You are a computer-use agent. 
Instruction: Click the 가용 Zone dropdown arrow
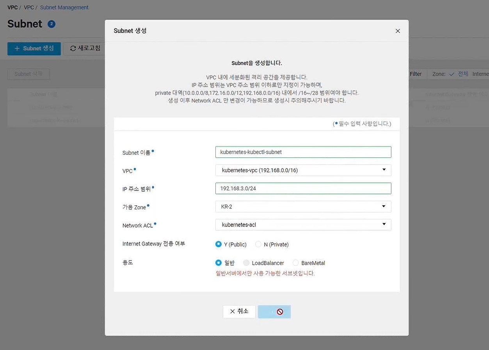384,206
